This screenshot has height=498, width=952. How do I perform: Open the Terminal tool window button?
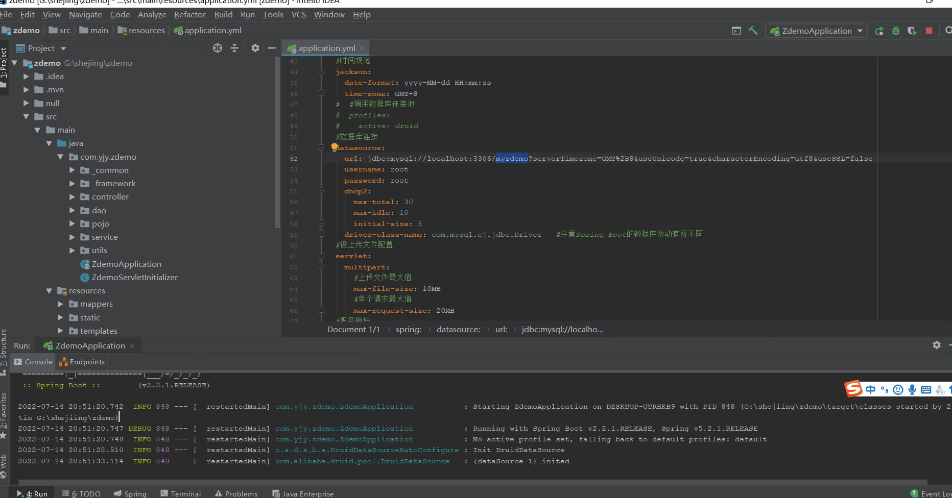[x=181, y=493]
